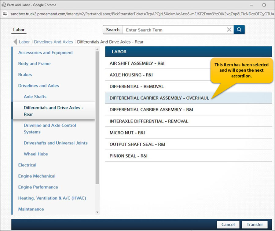Select Interaxle Differential - Removal item
275x231 pixels.
[x=149, y=121]
